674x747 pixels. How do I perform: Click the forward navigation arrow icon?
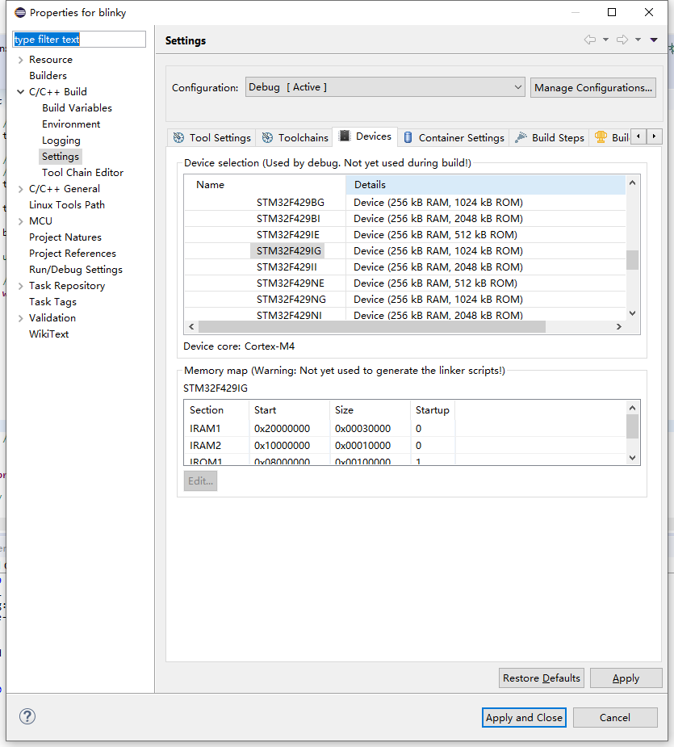622,40
